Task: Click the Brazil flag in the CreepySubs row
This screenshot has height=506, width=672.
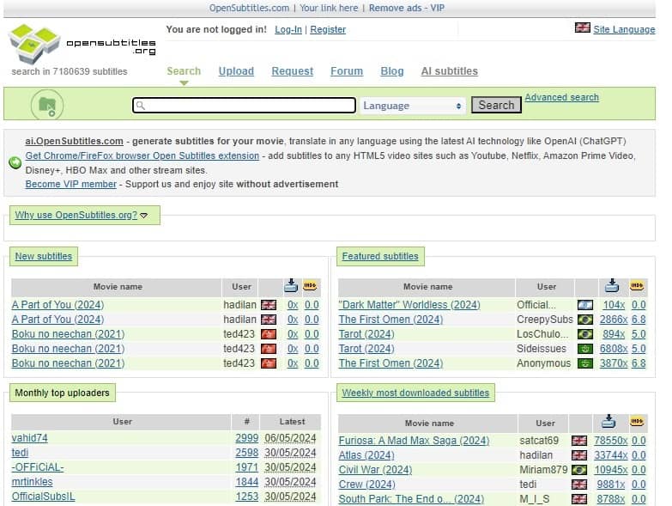Action: tap(585, 320)
